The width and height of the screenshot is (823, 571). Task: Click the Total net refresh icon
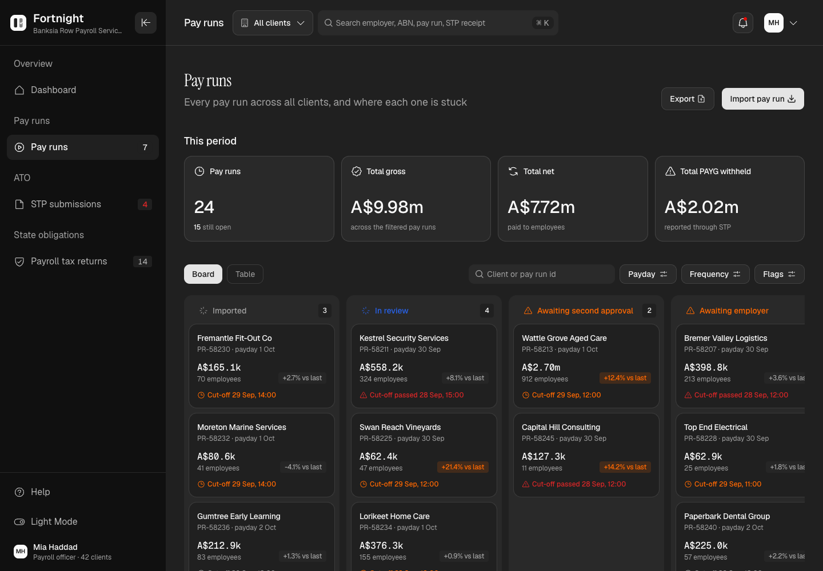[513, 171]
